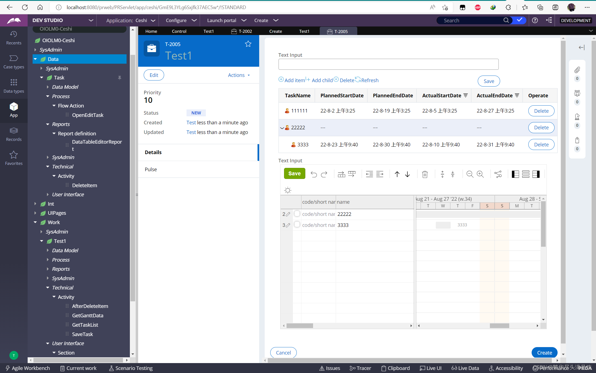596x373 pixels.
Task: Star the T-2005 case as a favorite
Action: coord(248,44)
